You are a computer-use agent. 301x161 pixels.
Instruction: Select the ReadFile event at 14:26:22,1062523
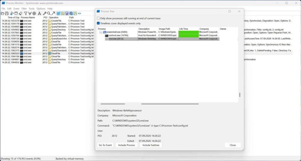tap(47, 54)
